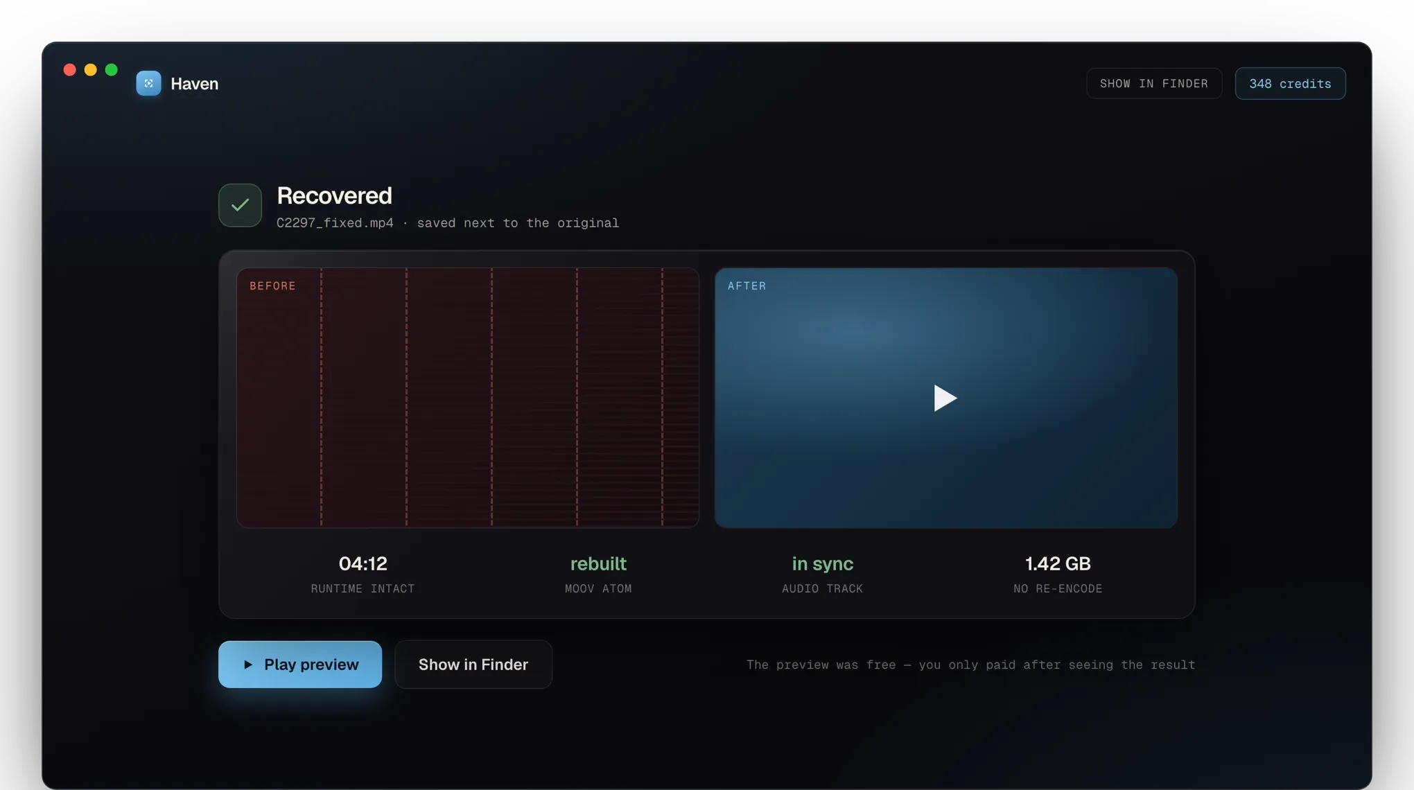The image size is (1414, 790).
Task: Click the 04:12 runtime value
Action: [363, 564]
